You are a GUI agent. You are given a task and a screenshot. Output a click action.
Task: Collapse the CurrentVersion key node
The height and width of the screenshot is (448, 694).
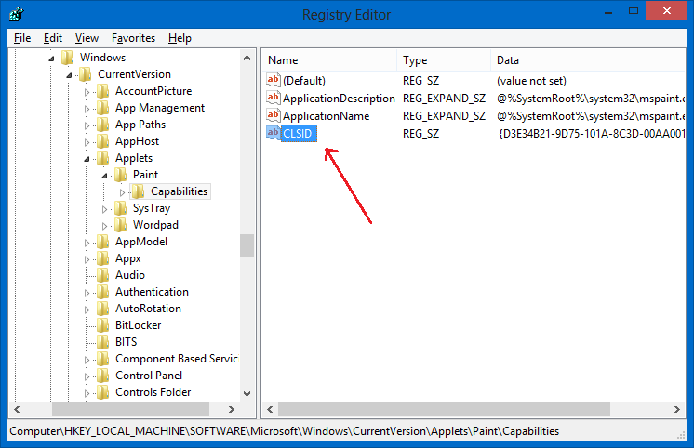[69, 75]
